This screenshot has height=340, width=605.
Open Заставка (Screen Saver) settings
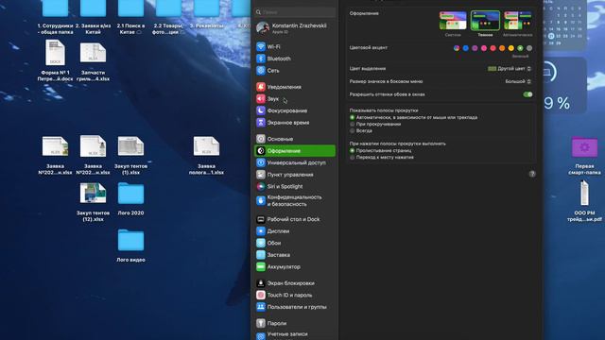pos(295,255)
